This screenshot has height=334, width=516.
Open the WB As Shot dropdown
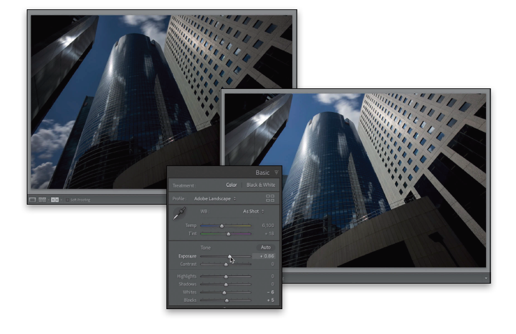254,211
